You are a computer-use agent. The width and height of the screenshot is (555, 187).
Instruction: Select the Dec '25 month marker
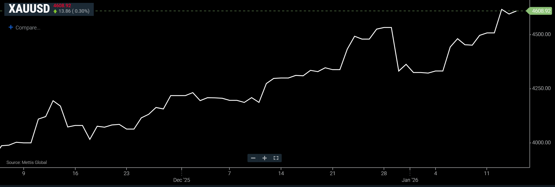(182, 180)
